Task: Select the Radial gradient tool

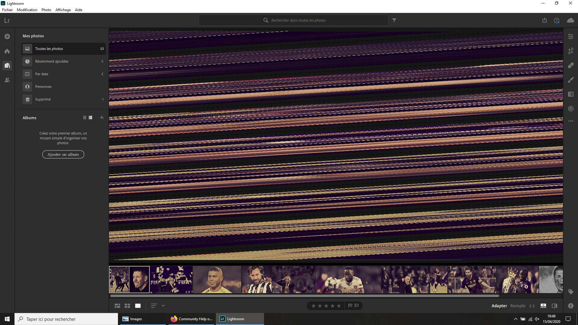Action: point(570,109)
